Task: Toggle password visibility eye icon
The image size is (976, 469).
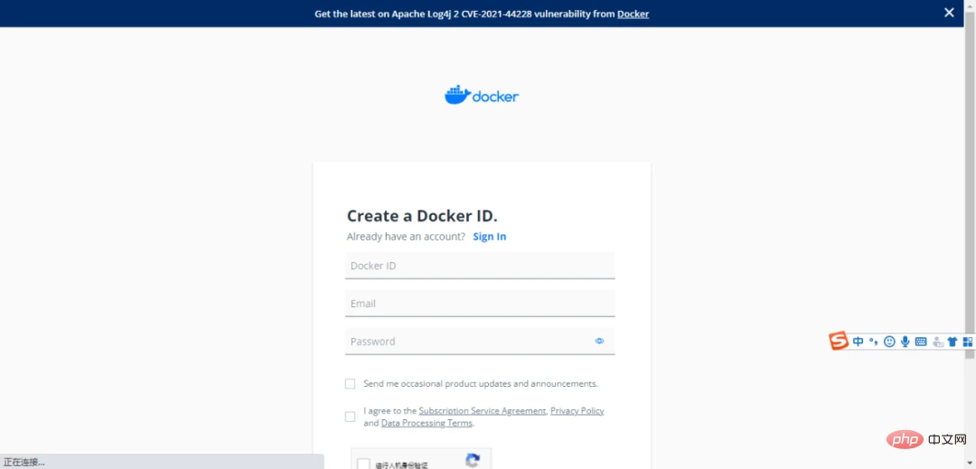Action: pos(599,341)
